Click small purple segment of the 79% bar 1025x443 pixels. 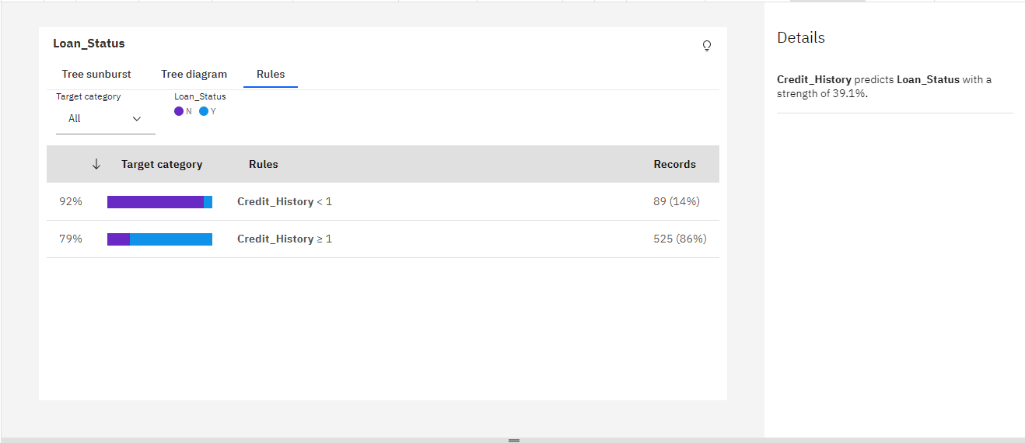[118, 239]
